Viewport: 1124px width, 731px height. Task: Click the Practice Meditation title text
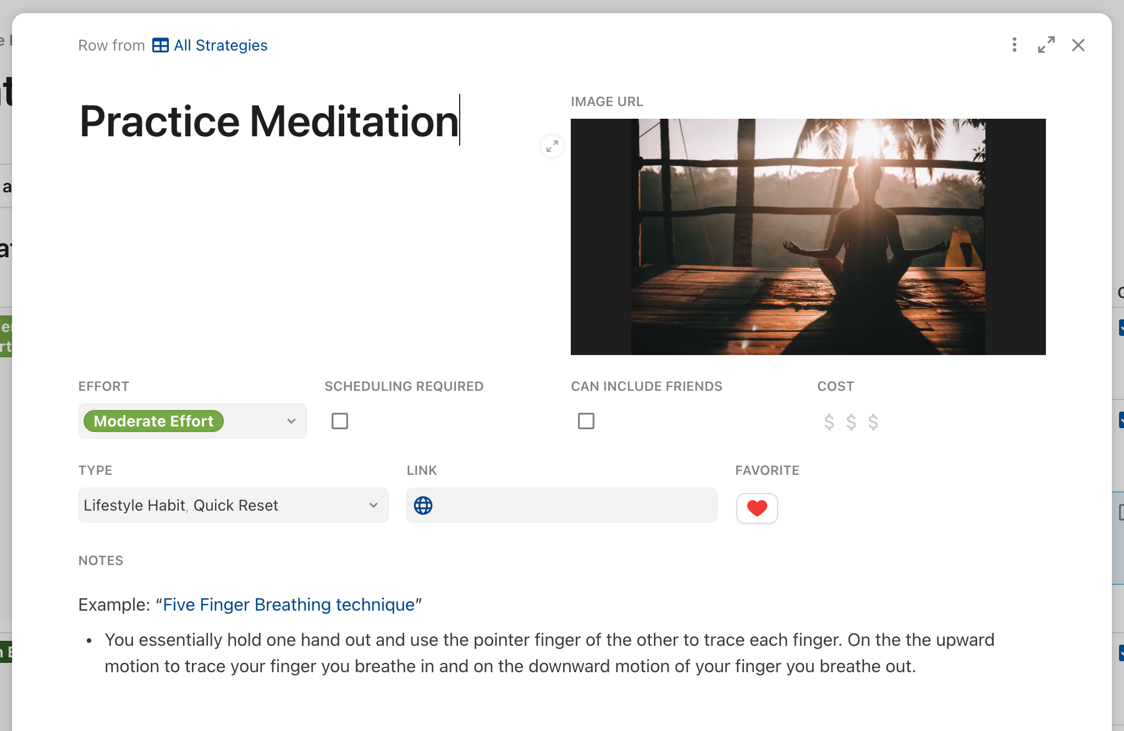269,121
